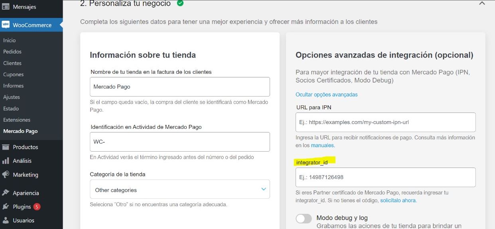Open the Productos menu label

pyautogui.click(x=26, y=147)
